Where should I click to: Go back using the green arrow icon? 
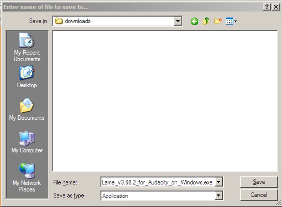tap(194, 22)
